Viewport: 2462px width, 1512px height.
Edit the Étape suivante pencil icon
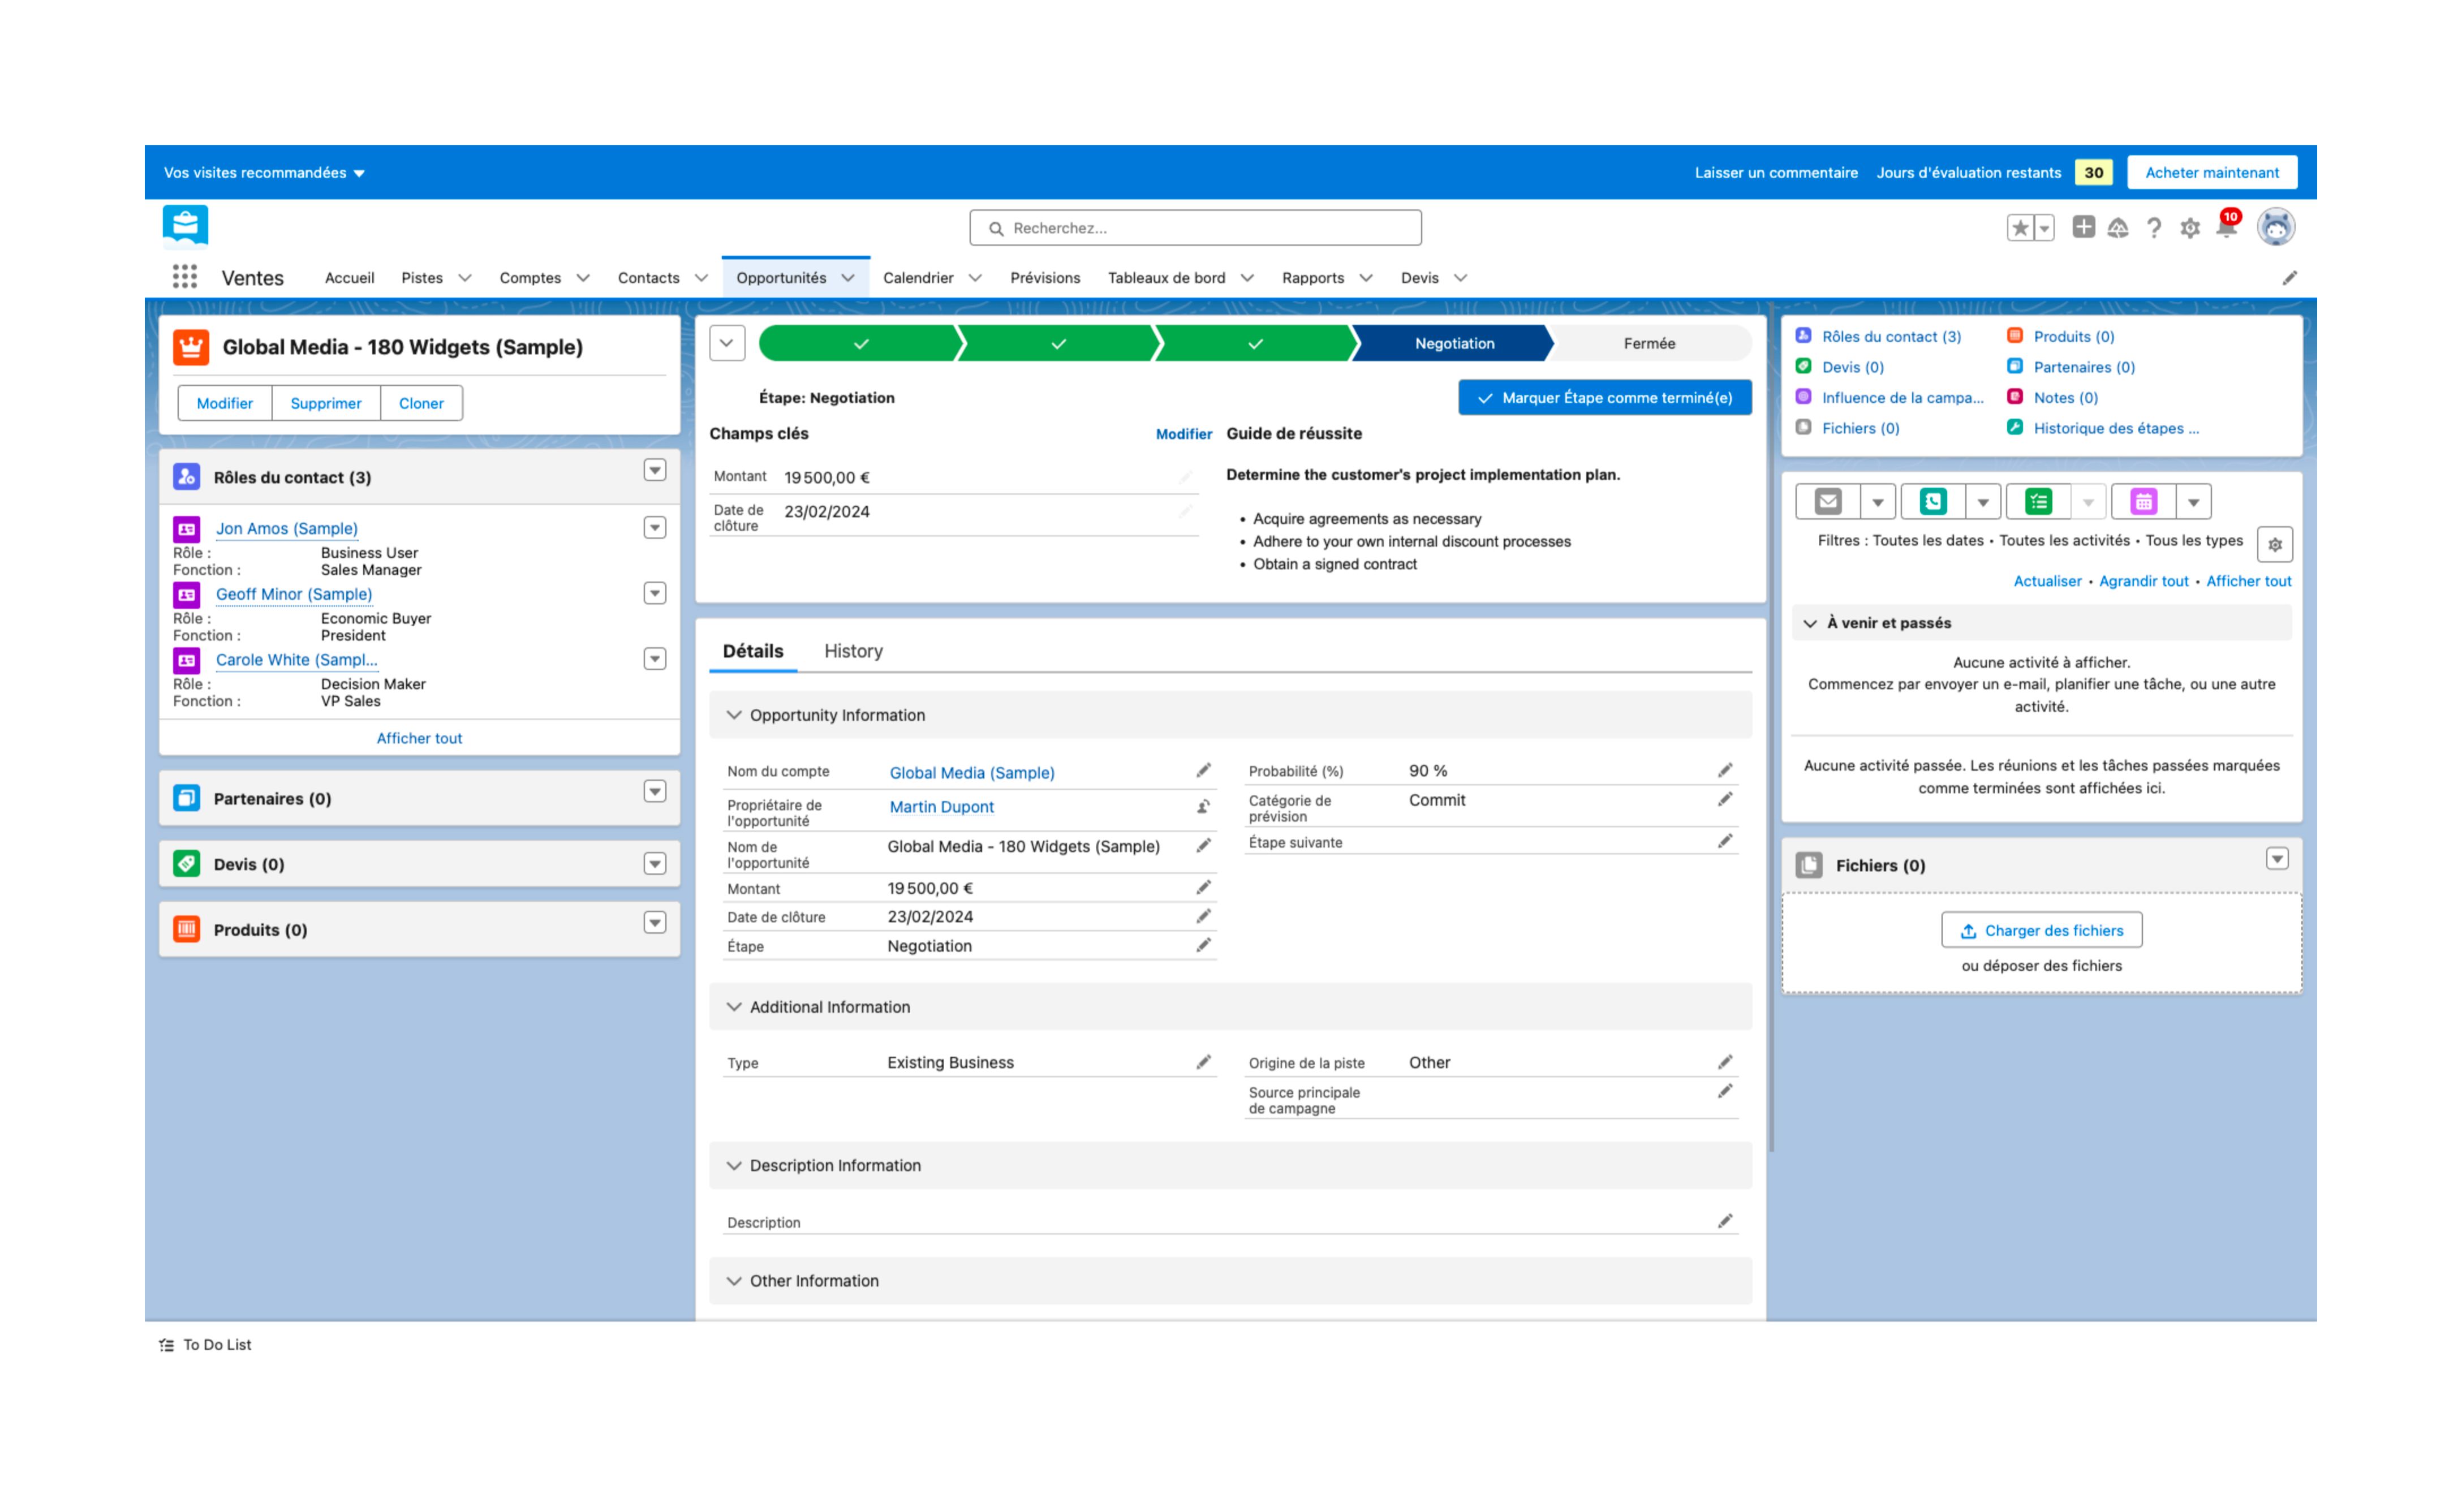(x=1724, y=841)
